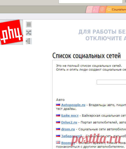Open the Boompa link
The image size is (126, 149).
coord(68,143)
